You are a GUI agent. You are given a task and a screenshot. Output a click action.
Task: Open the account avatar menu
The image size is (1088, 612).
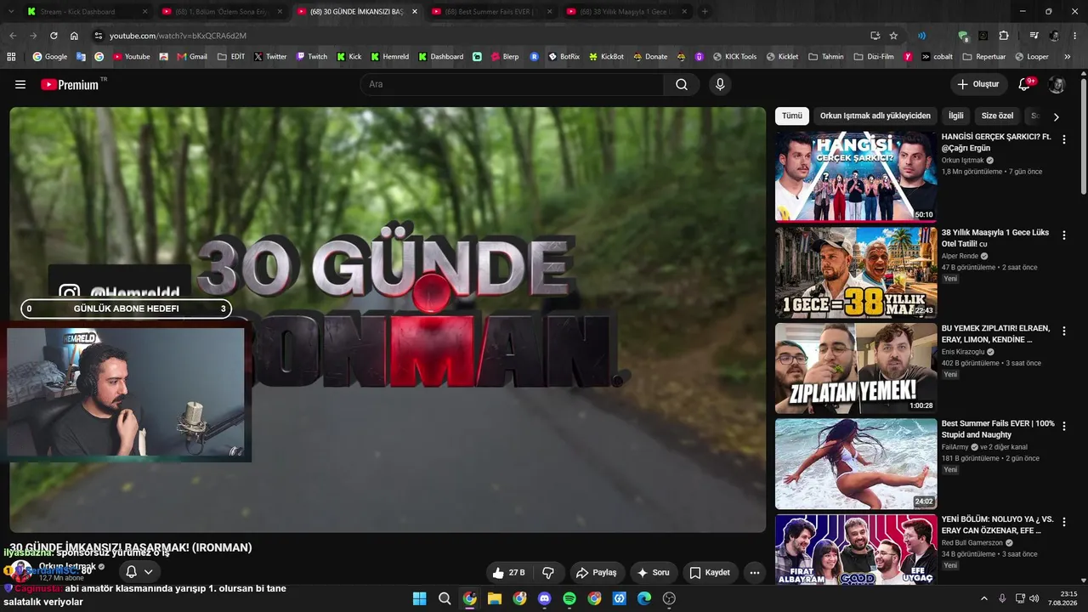[1057, 84]
